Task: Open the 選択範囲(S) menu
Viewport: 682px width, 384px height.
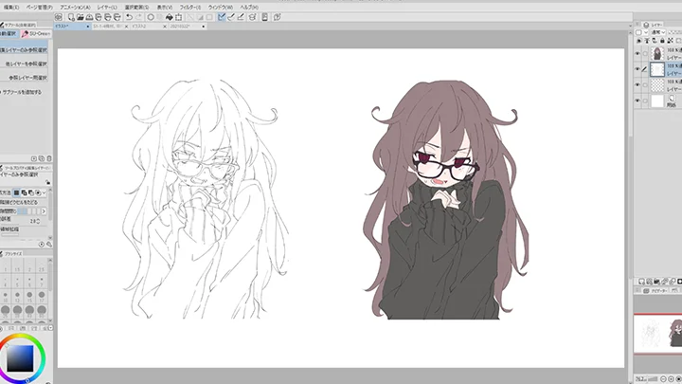Action: tap(136, 8)
